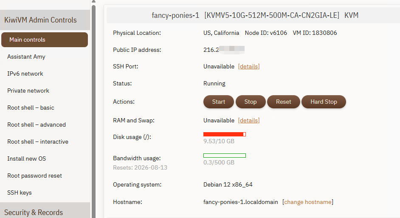Image resolution: width=400 pixels, height=218 pixels.
Task: Click the Reset action button
Action: (x=283, y=102)
